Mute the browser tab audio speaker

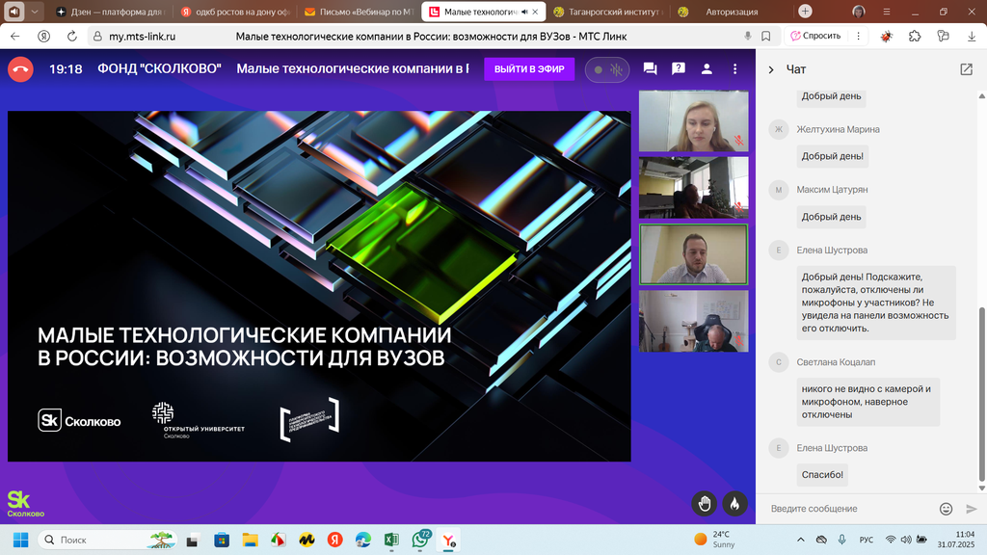tap(14, 12)
